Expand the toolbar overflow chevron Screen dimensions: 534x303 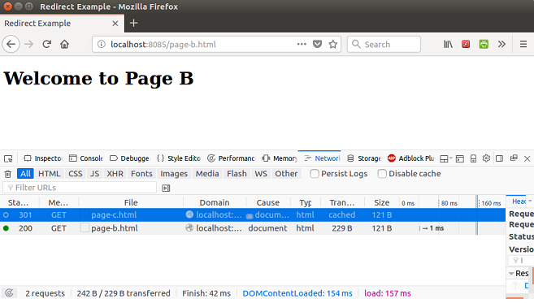[501, 44]
